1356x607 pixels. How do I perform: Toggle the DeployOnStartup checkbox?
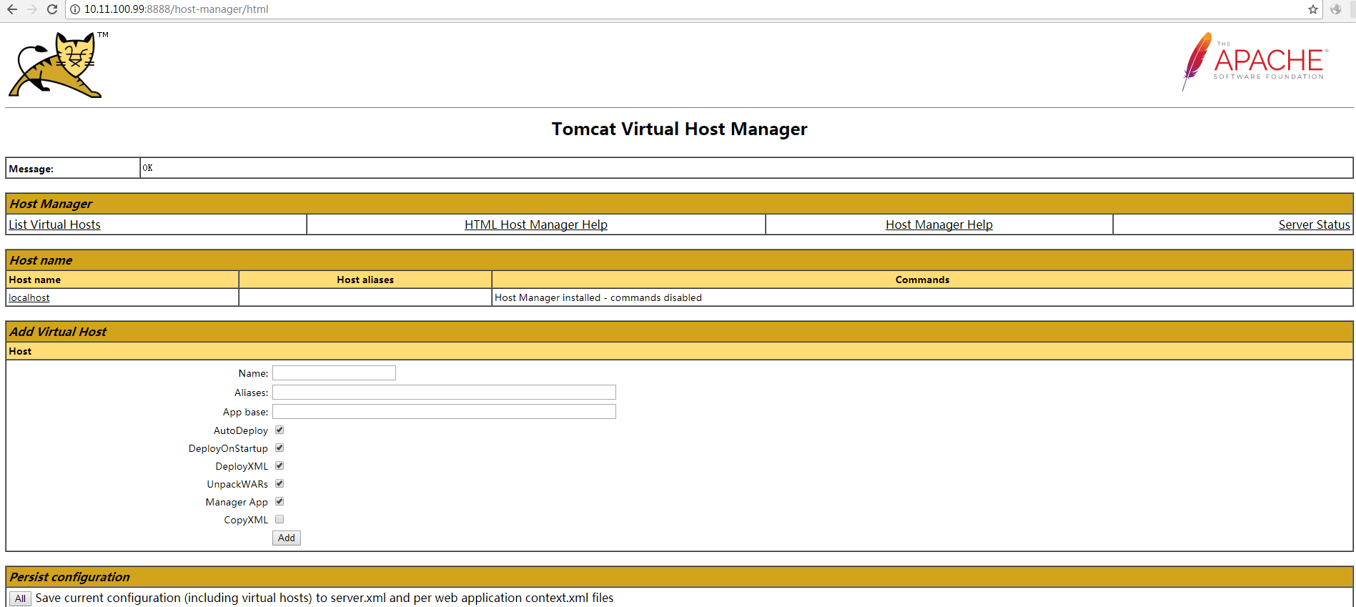click(279, 448)
